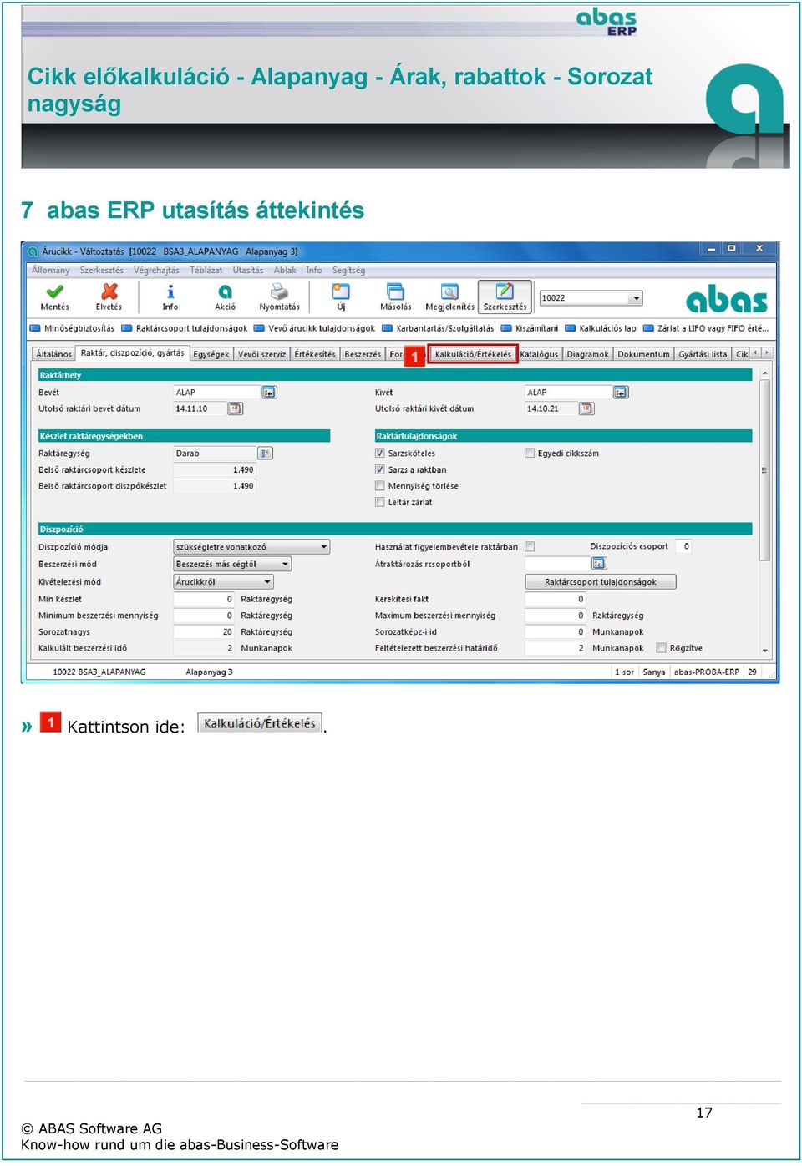Viewport: 802px width, 1166px height.
Task: Toggle the Sarzs a raktban checkbox
Action: click(380, 469)
